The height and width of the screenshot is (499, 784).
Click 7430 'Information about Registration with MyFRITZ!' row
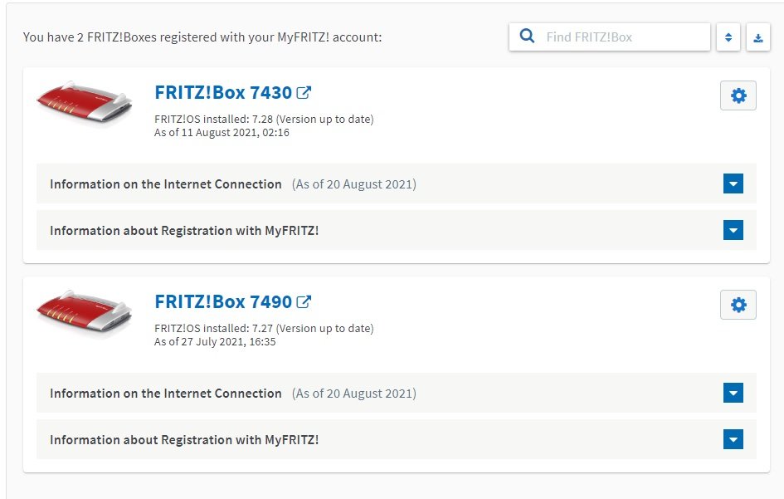396,230
